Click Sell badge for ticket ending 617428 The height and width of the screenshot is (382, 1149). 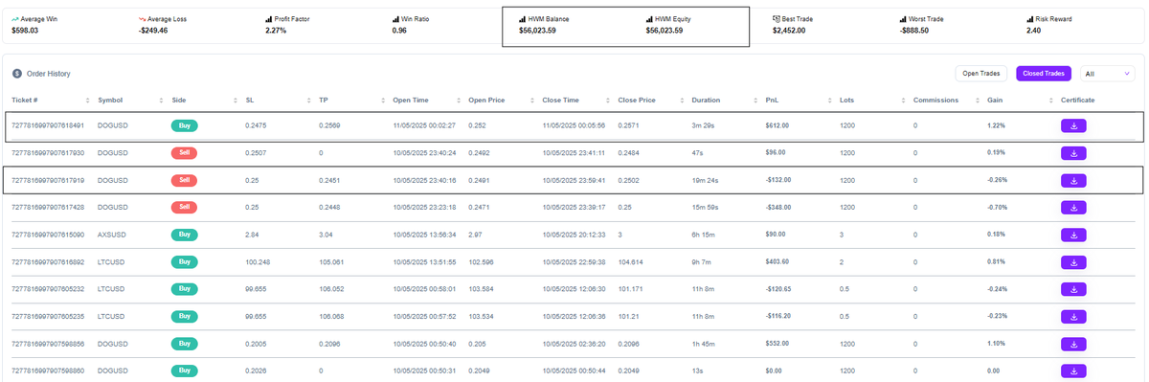tap(184, 207)
